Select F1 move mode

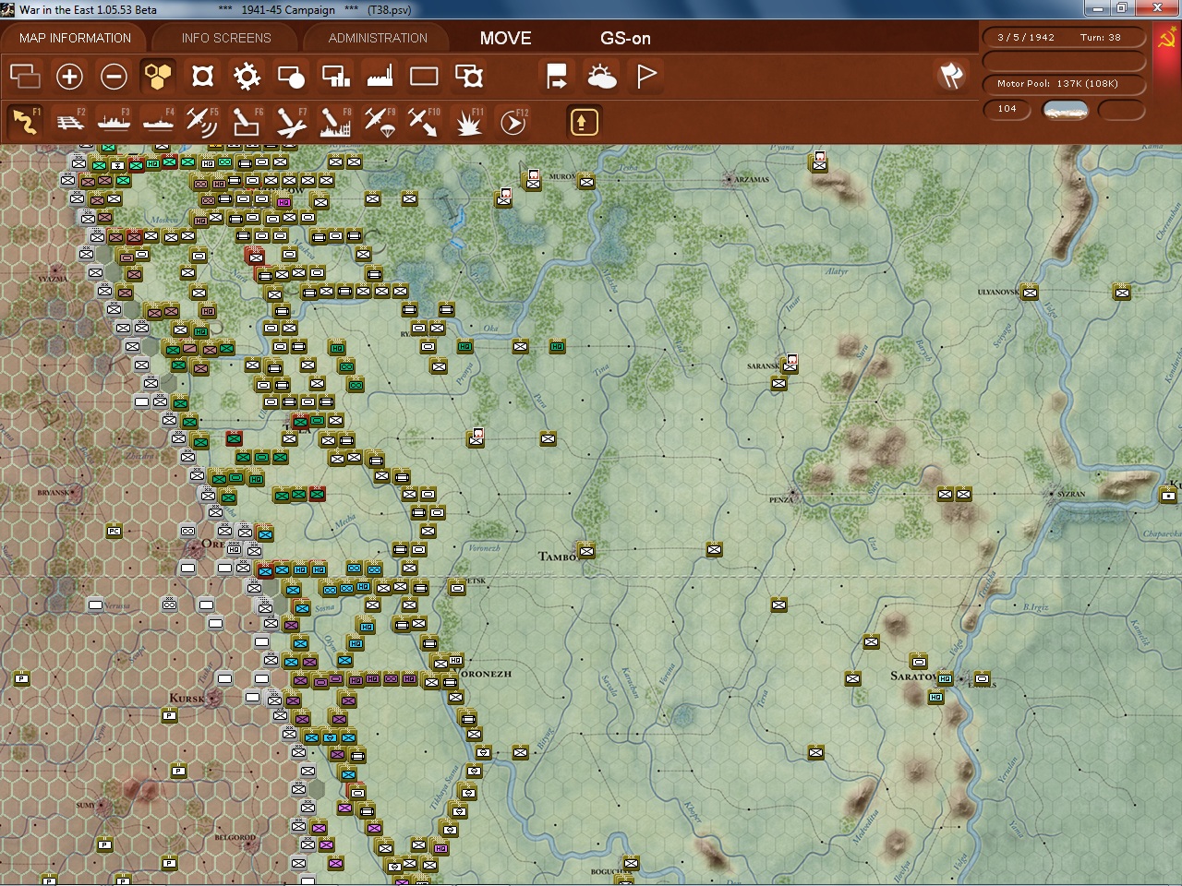(25, 121)
